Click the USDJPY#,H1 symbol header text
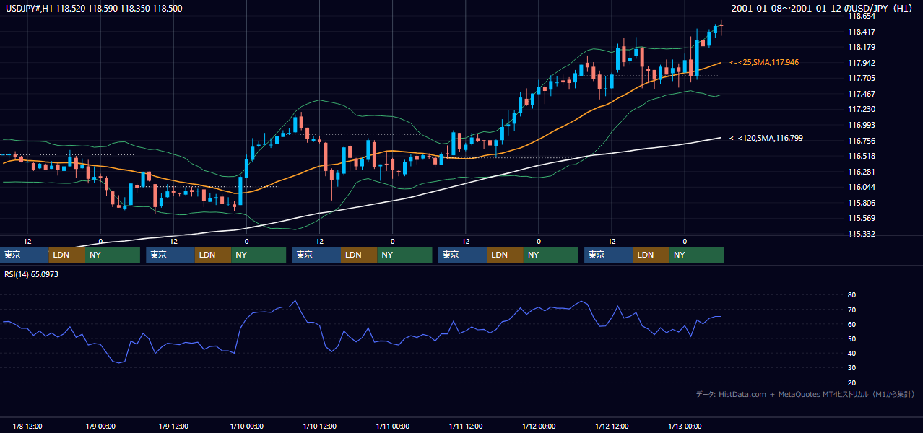Viewport: 923px width, 433px height. [x=93, y=9]
